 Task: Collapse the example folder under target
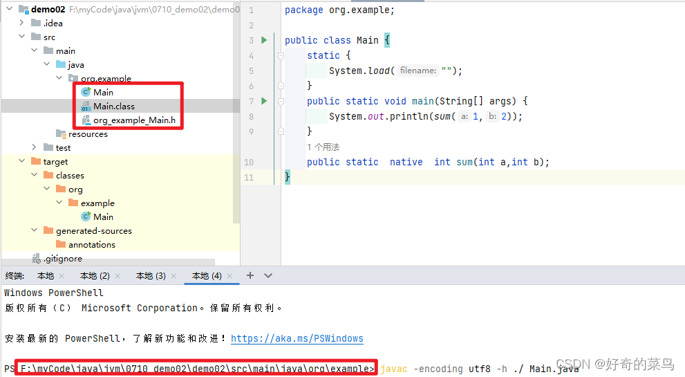point(59,203)
